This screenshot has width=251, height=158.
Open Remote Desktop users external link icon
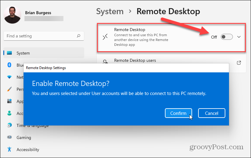[239, 63]
